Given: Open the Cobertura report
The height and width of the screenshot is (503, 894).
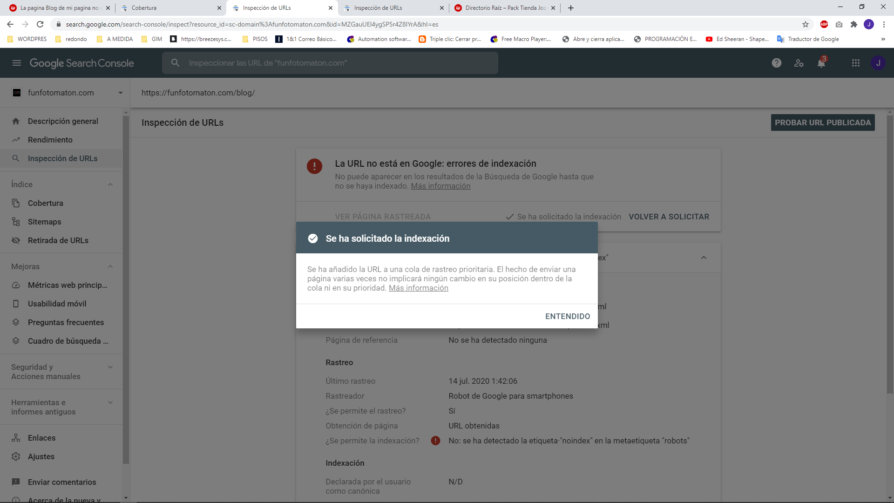Looking at the screenshot, I should (61, 203).
